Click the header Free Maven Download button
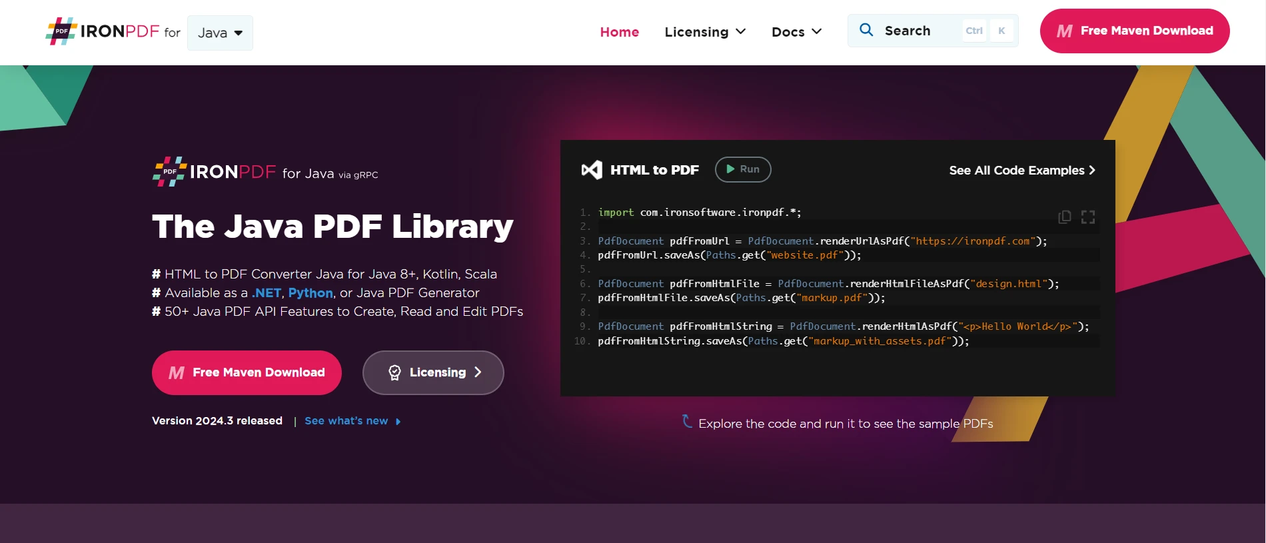The height and width of the screenshot is (543, 1266). (1135, 31)
